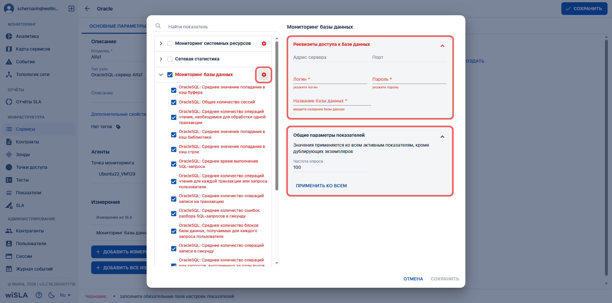This screenshot has width=612, height=303.
Task: Open the Контрагенты people icon
Action: 9,231
